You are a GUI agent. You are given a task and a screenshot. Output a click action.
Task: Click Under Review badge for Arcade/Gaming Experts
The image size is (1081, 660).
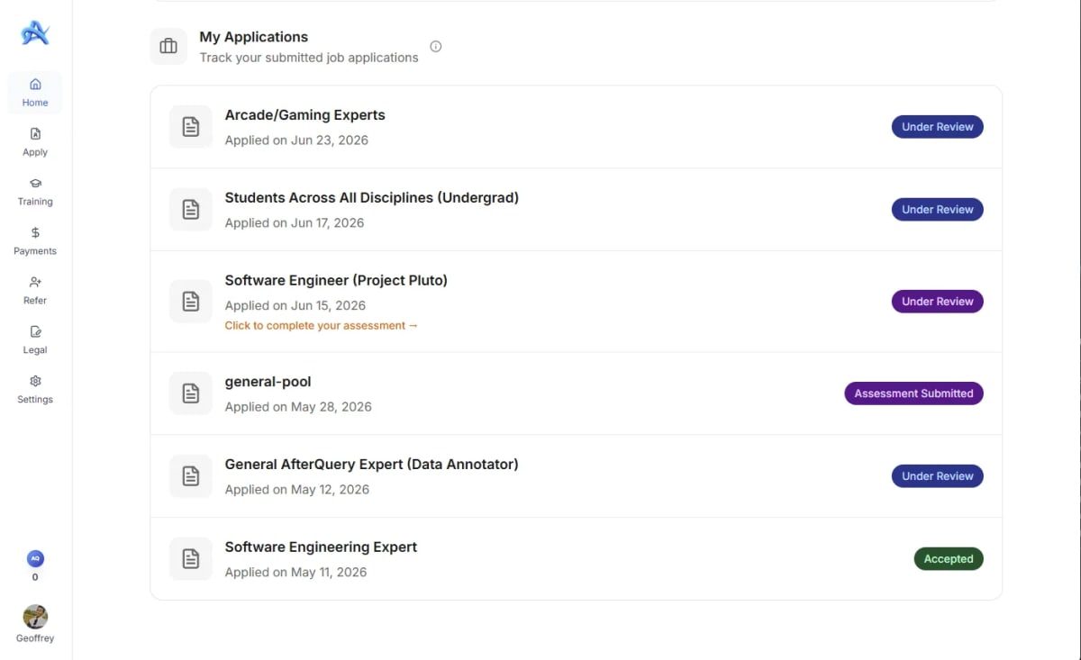point(938,127)
